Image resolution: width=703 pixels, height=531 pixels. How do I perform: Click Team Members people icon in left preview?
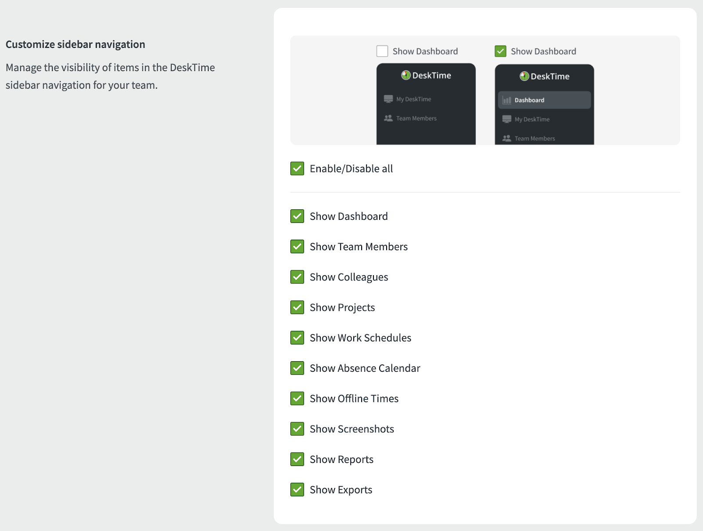(x=388, y=118)
